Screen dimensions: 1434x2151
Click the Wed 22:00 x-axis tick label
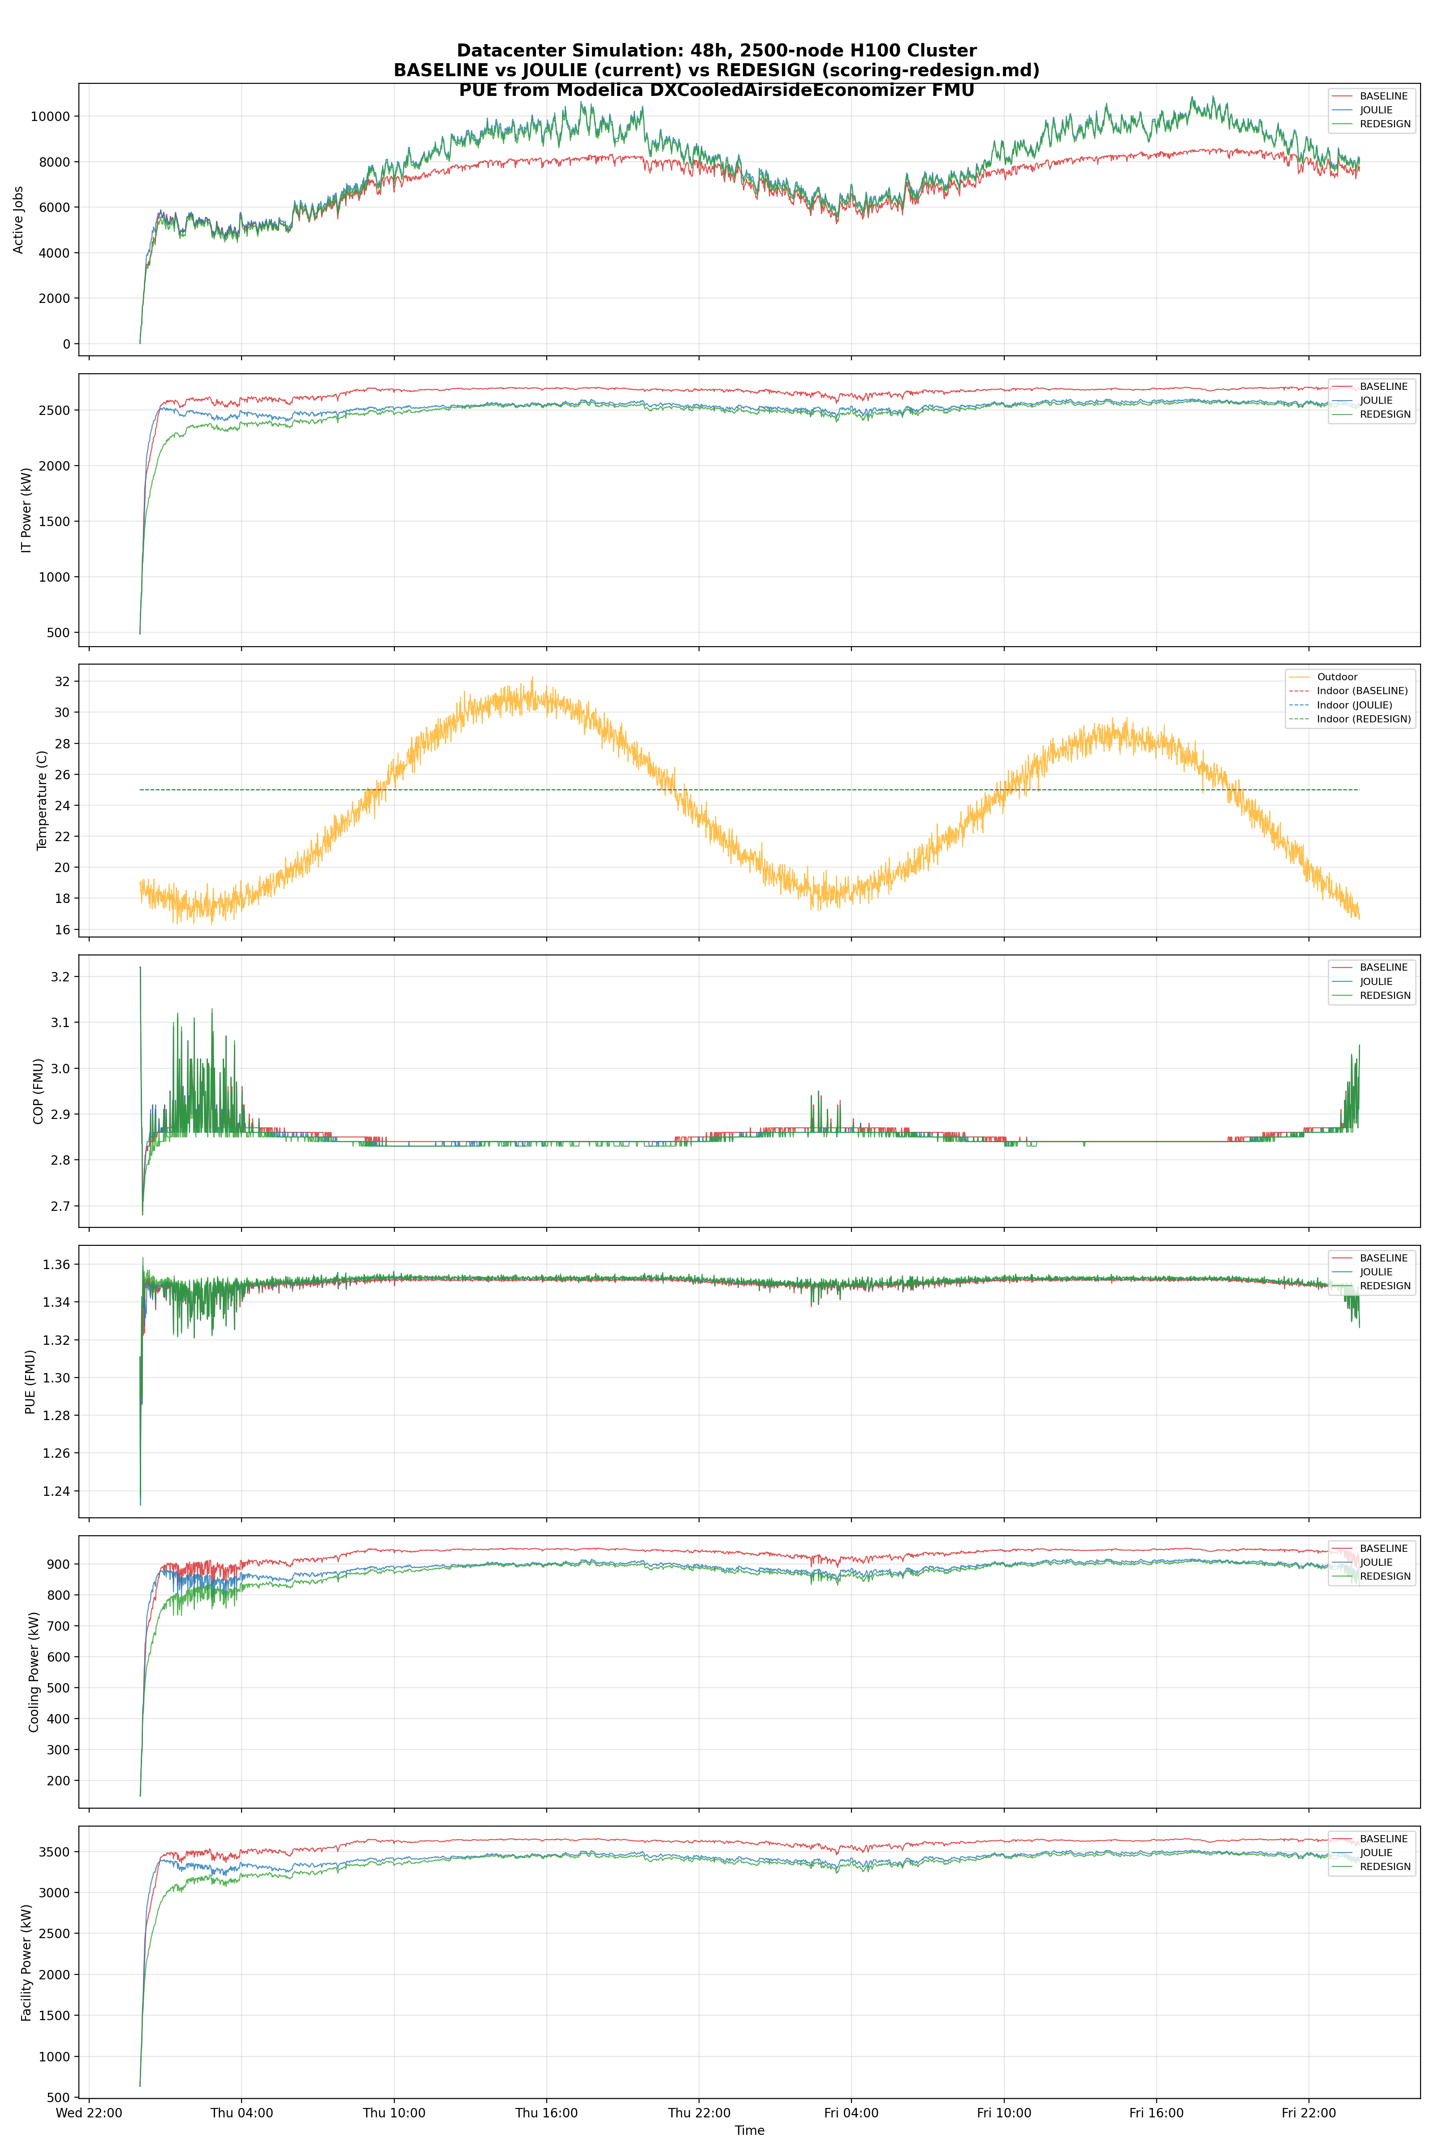(89, 2112)
